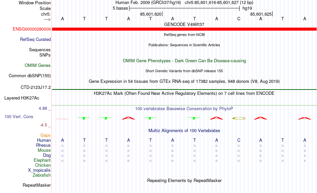Click the GTEx Gene Expression track title
Image resolution: width=317 pixels, height=193 pixels.
[184, 81]
